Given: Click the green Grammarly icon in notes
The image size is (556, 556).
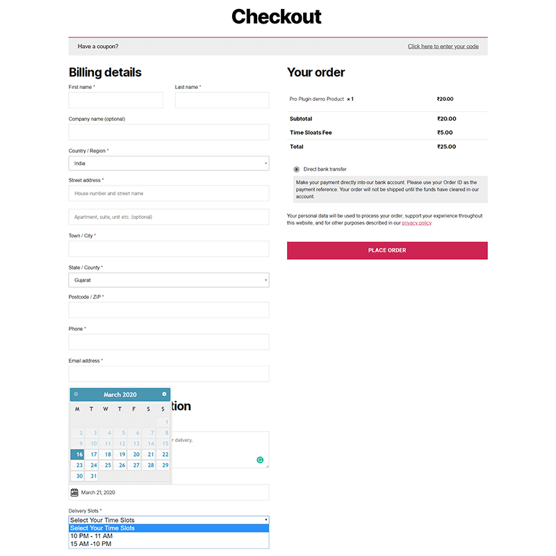Looking at the screenshot, I should click(x=260, y=459).
